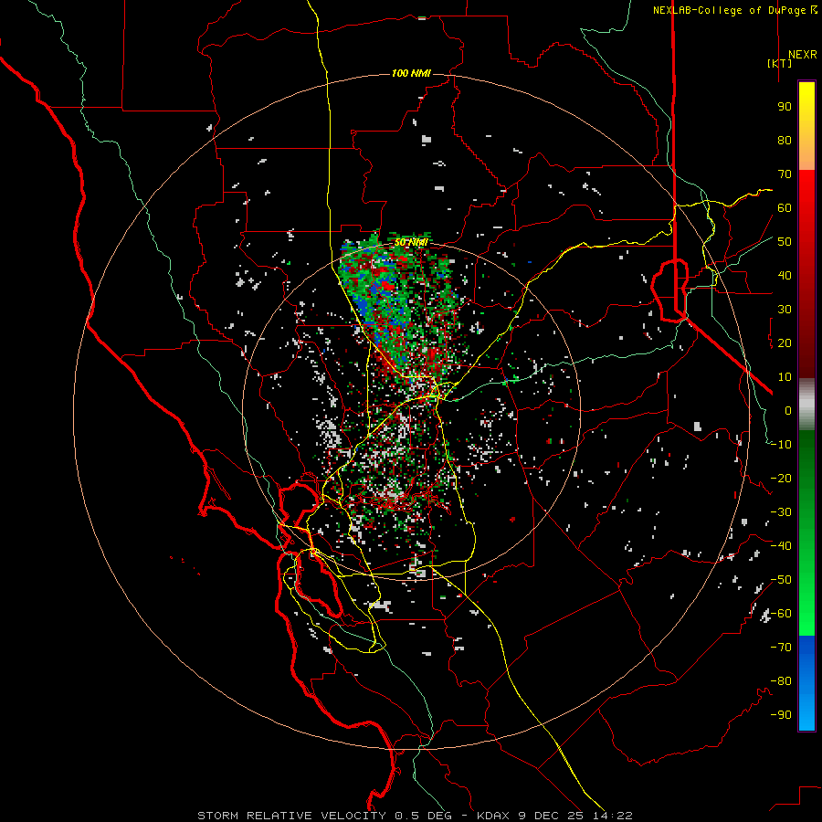Viewport: 822px width, 822px height.
Task: Click the -90 scale value
Action: pyautogui.click(x=781, y=715)
